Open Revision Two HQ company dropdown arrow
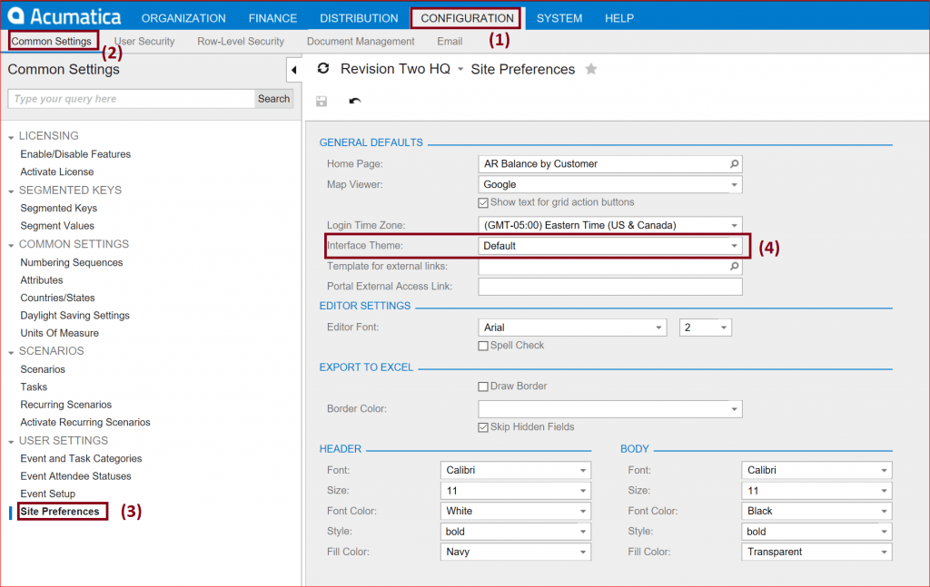The width and height of the screenshot is (930, 587). [x=460, y=70]
